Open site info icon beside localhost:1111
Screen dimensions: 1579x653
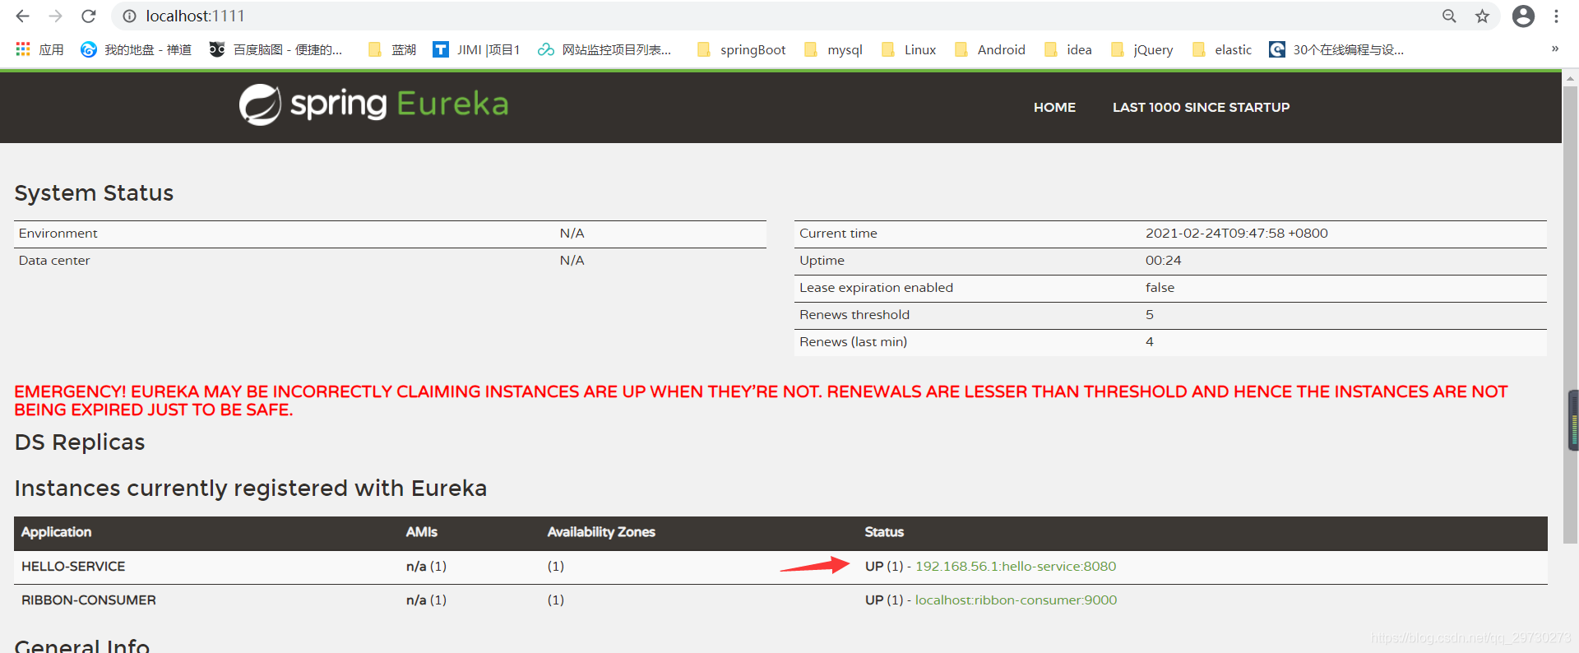tap(129, 16)
